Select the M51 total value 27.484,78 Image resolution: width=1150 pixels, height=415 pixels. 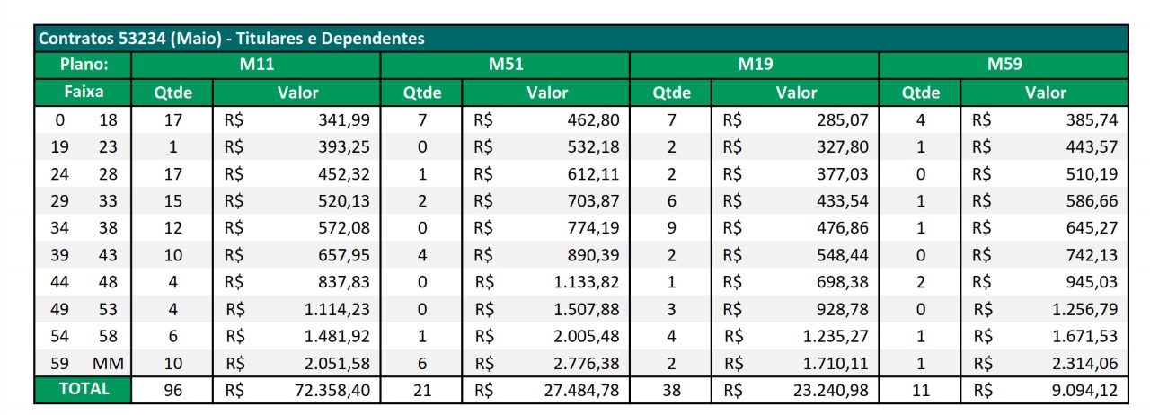point(581,391)
